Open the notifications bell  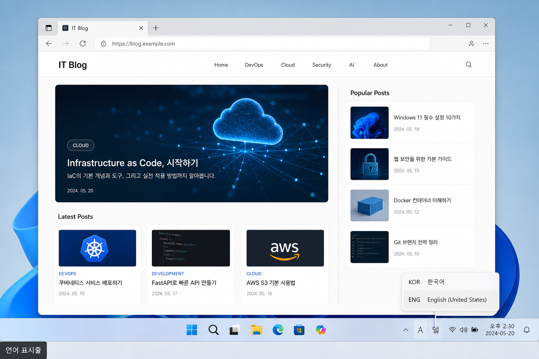tap(527, 330)
